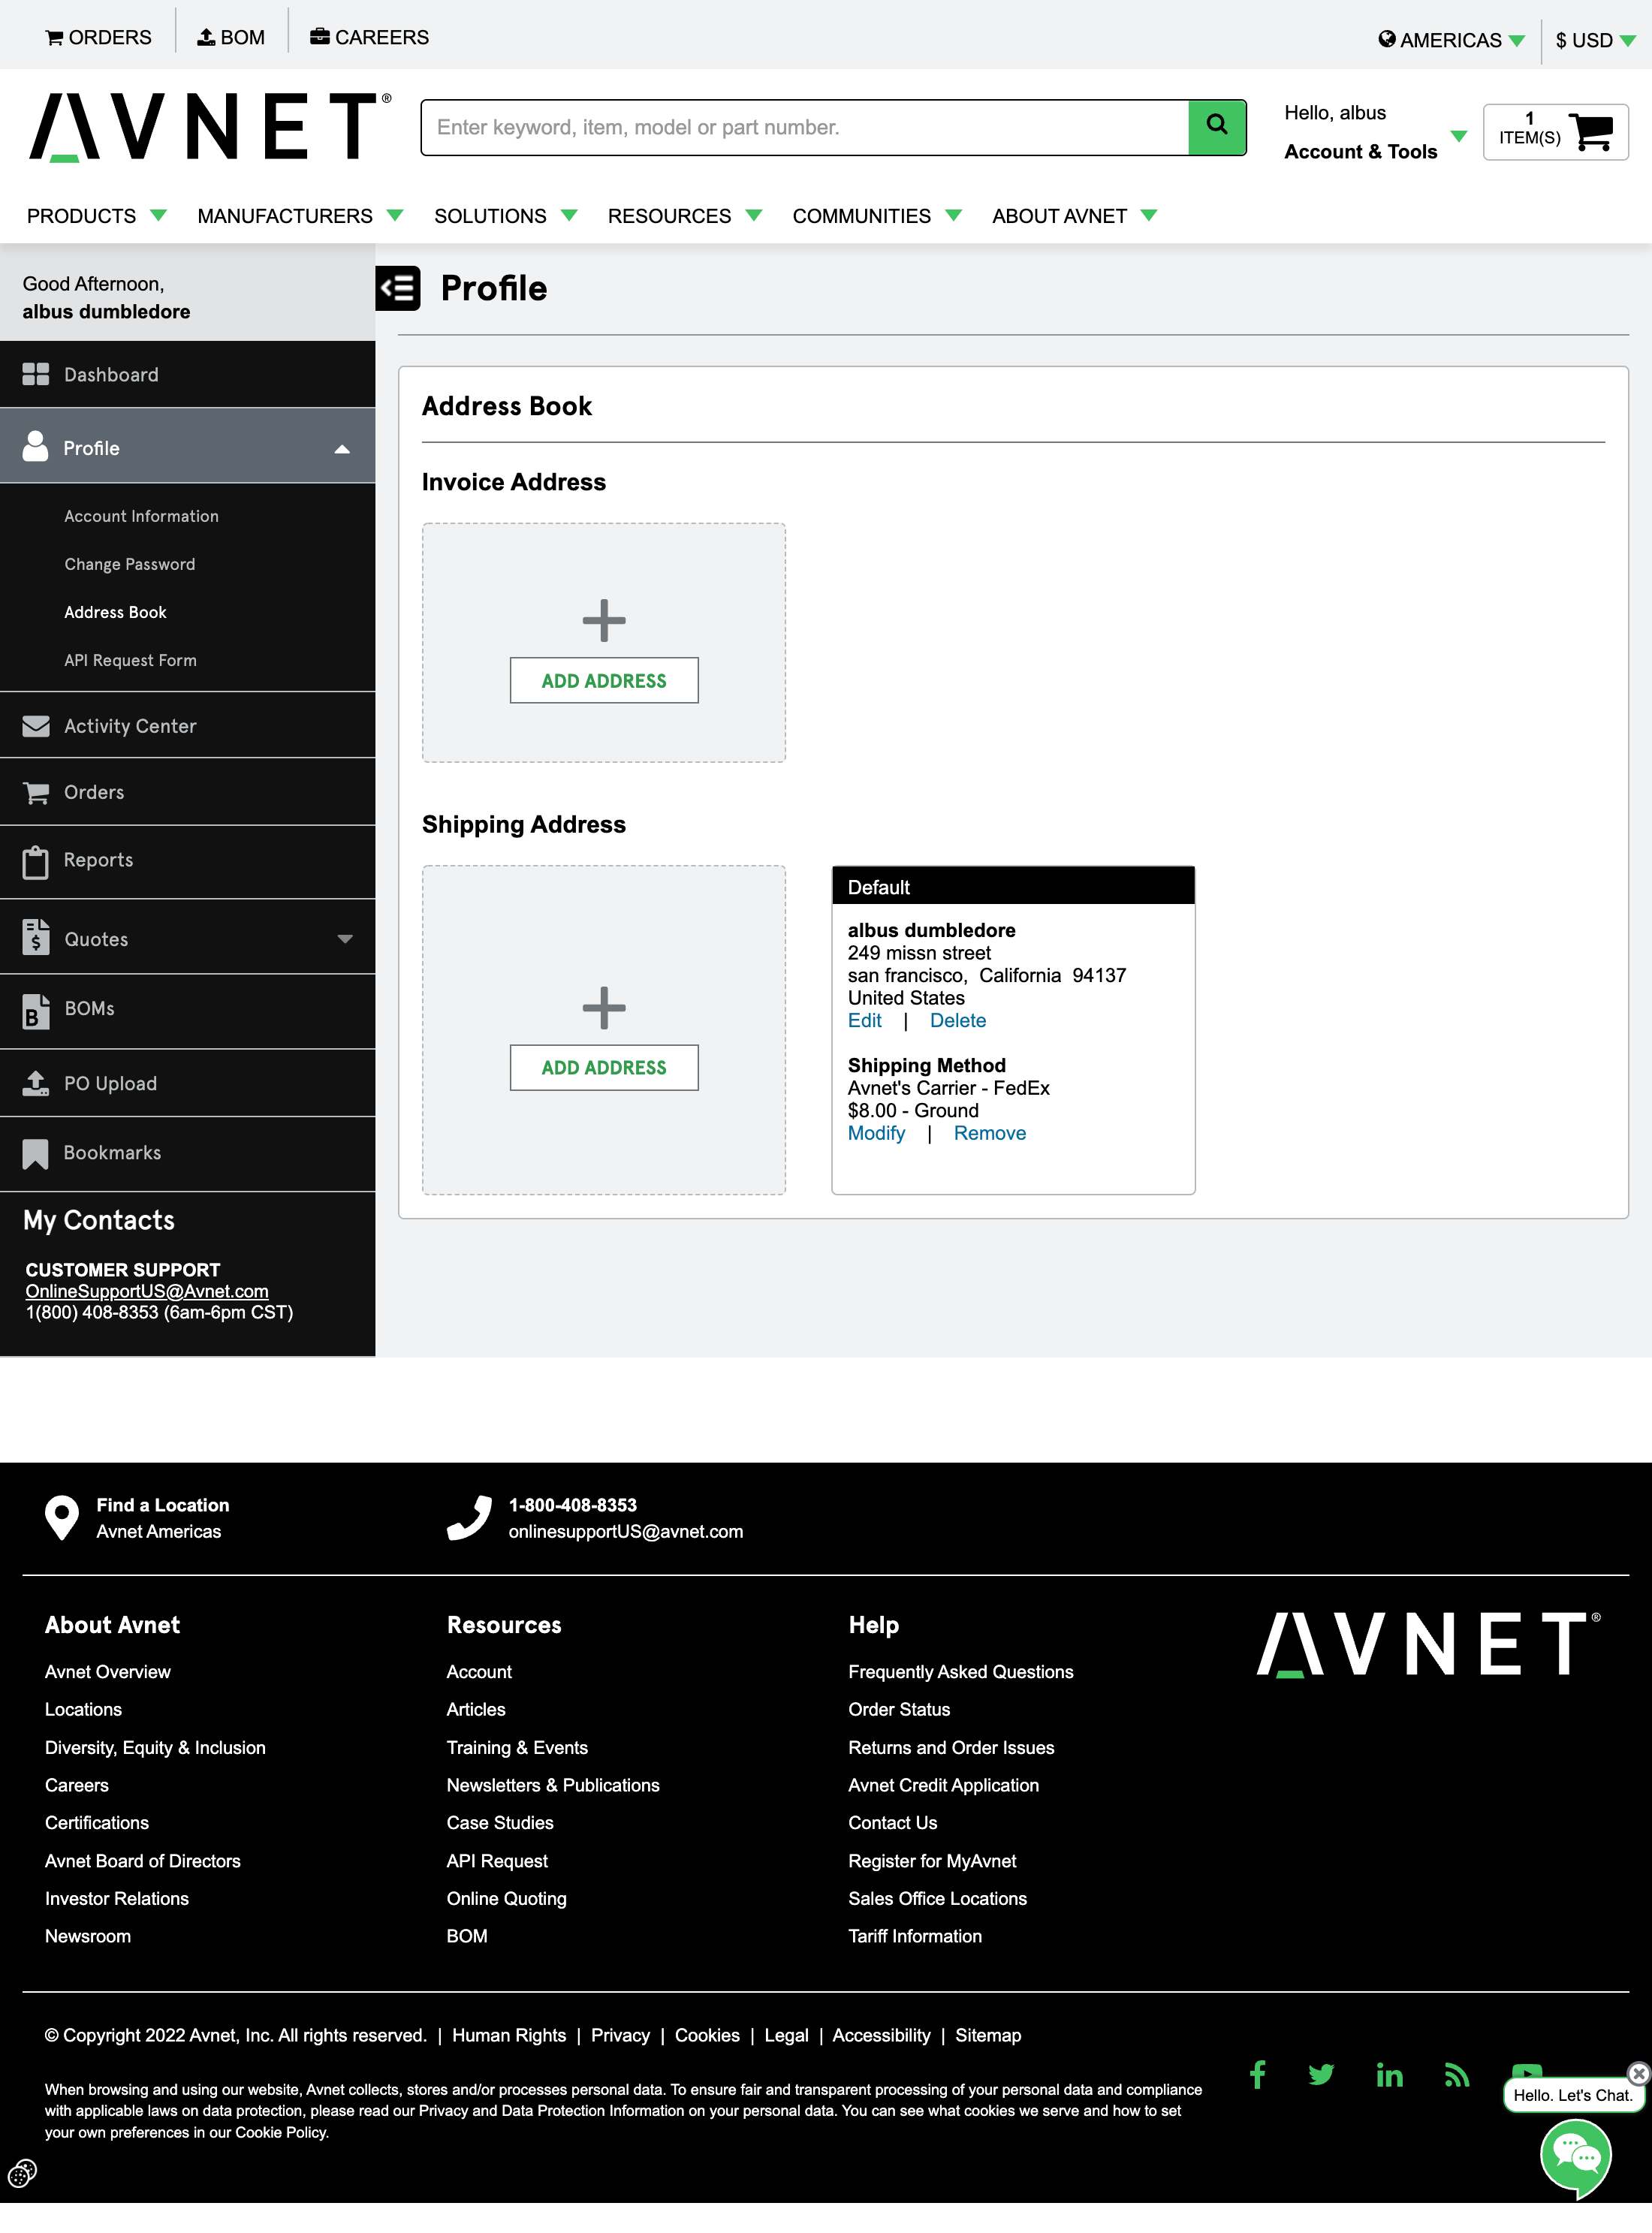Click the PO Upload icon
This screenshot has height=2233, width=1652.
coord(37,1083)
